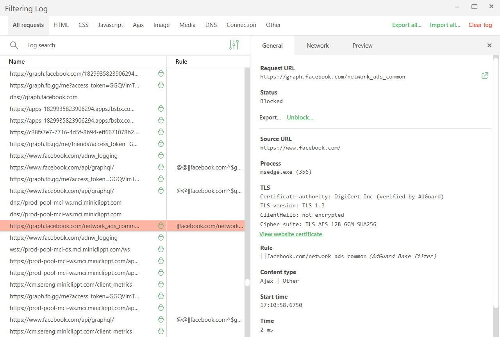500x337 pixels.
Task: Filter the log by CSS requests
Action: (84, 25)
